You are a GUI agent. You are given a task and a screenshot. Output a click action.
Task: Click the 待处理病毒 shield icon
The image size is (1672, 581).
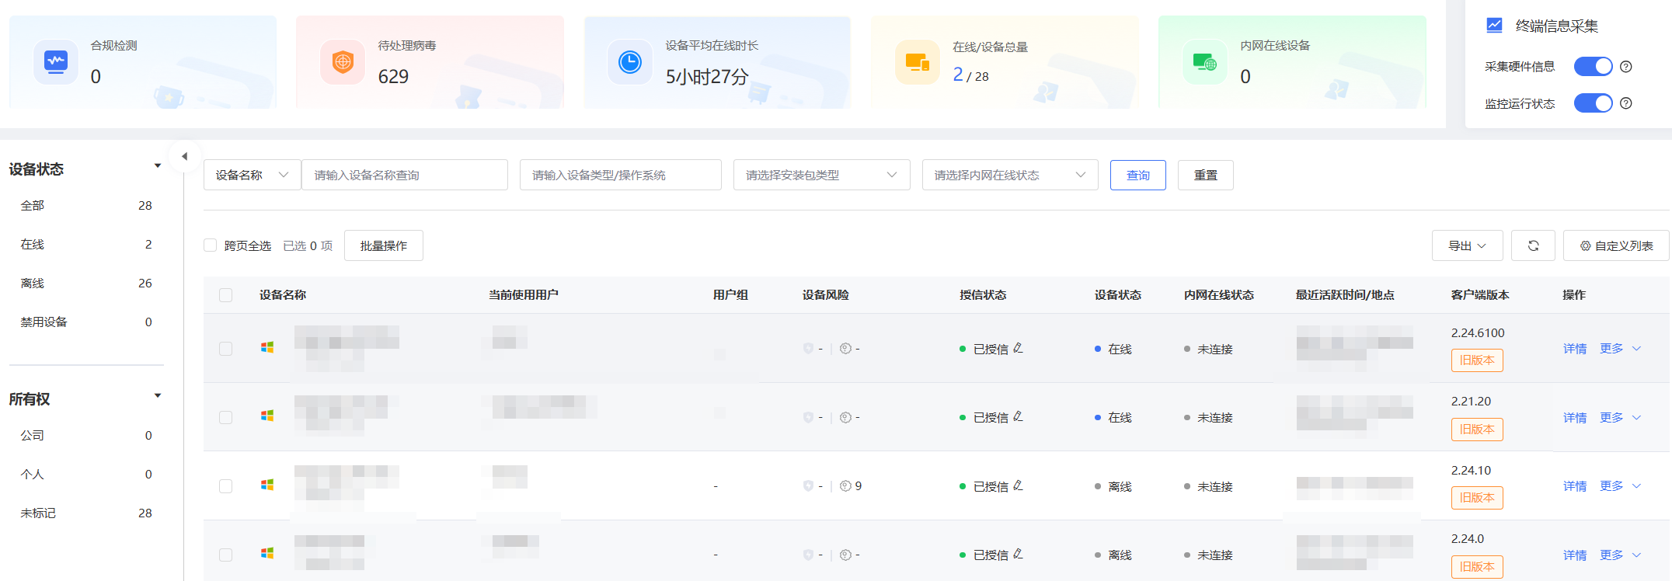pyautogui.click(x=343, y=61)
